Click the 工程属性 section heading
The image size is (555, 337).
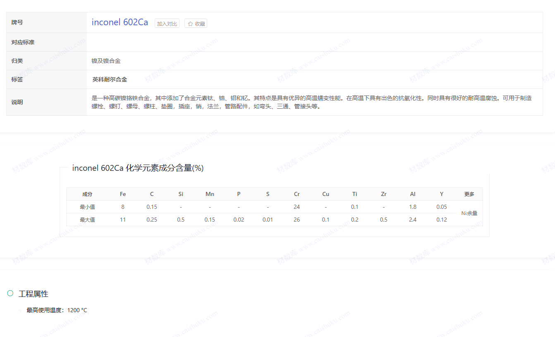[x=33, y=294]
